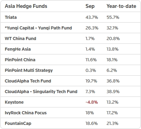Select the Triata fund row name
Image resolution: width=141 pixels, height=129 pixels.
click(11, 17)
